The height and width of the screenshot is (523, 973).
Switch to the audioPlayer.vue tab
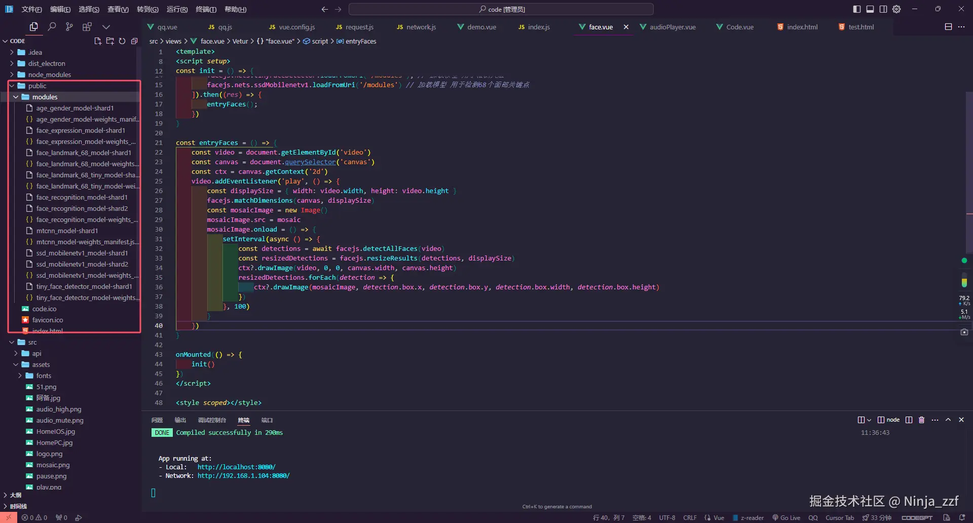click(x=667, y=27)
